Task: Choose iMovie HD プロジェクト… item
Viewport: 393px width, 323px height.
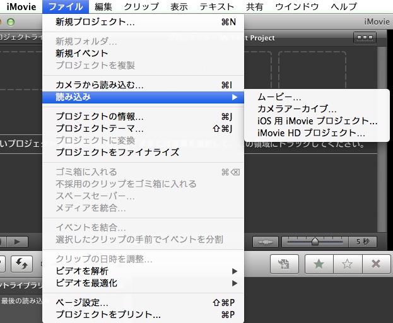Action: pyautogui.click(x=317, y=133)
